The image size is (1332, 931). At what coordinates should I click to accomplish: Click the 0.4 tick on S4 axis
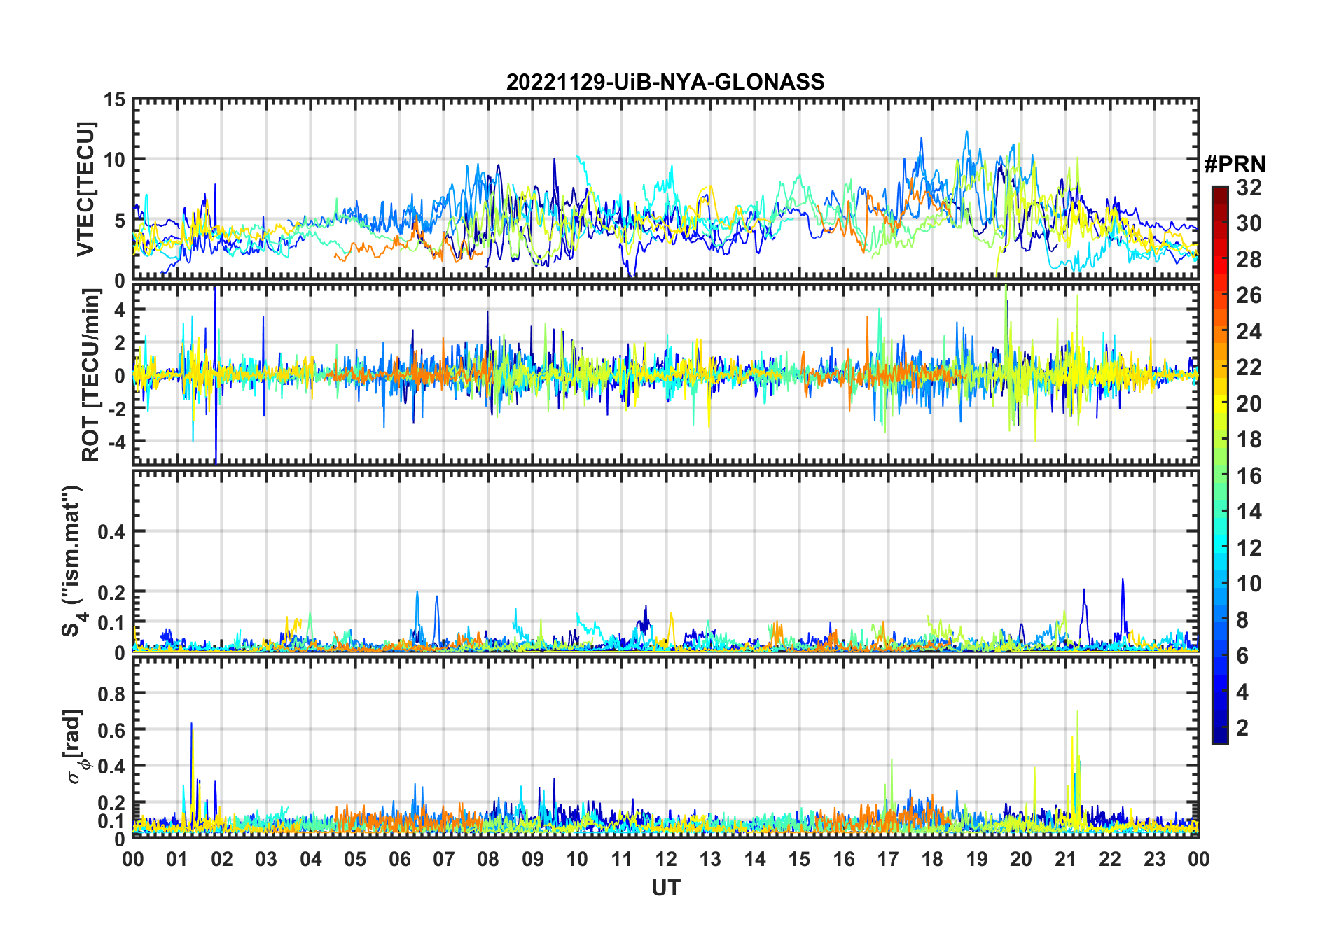coord(111,532)
